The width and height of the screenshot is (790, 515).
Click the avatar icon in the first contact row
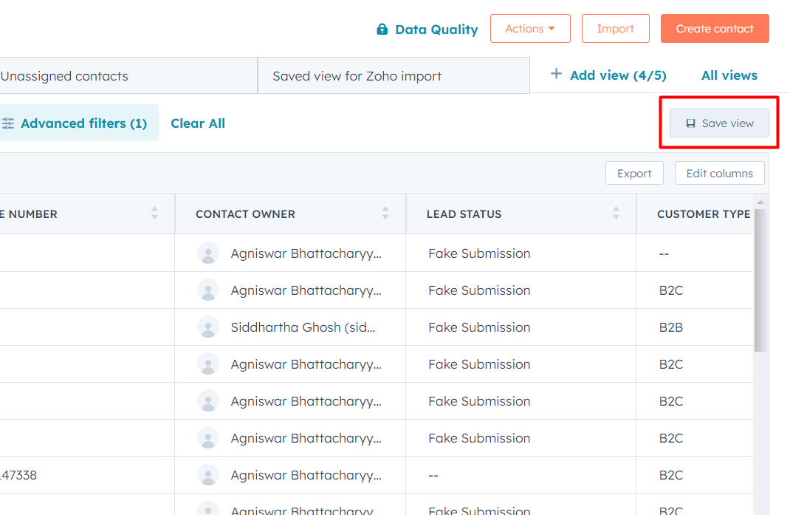click(x=208, y=253)
